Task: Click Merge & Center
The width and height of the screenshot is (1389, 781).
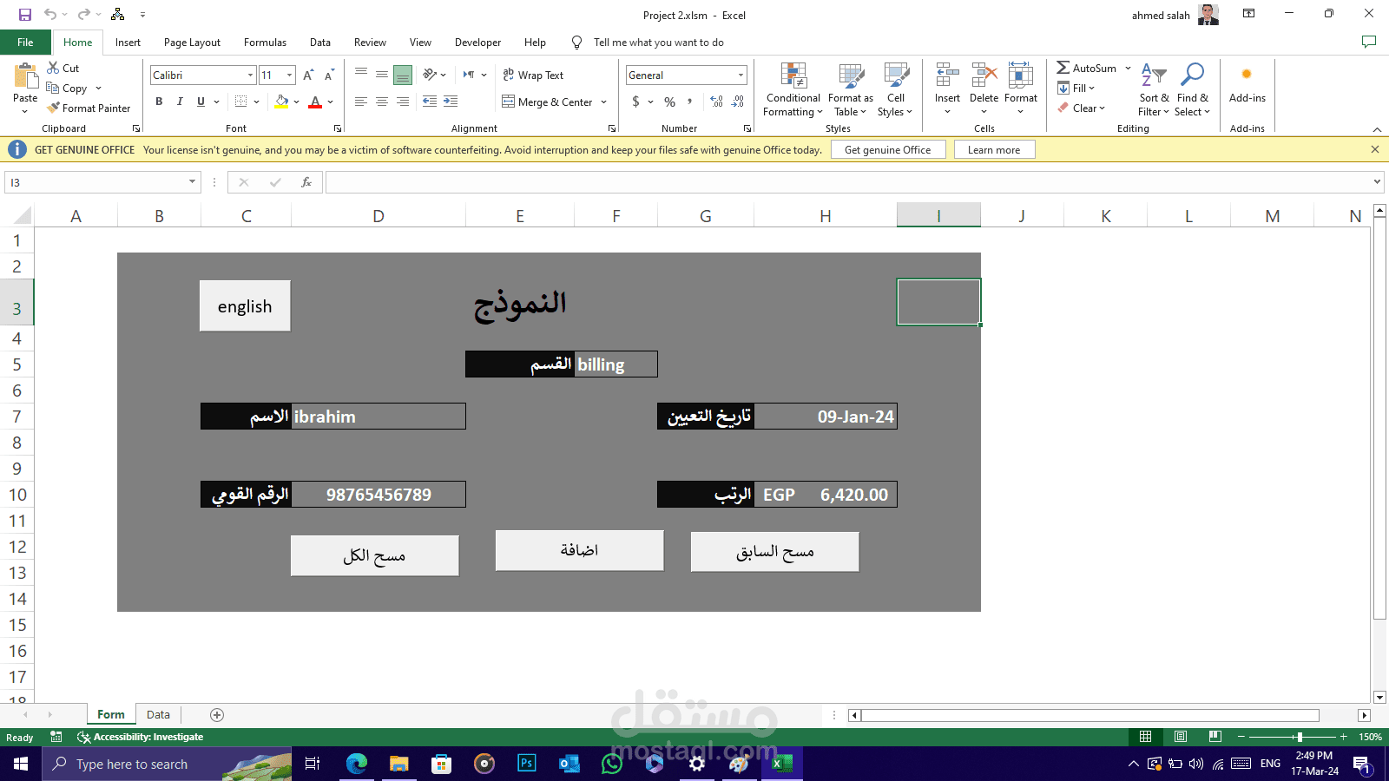Action: click(x=547, y=102)
